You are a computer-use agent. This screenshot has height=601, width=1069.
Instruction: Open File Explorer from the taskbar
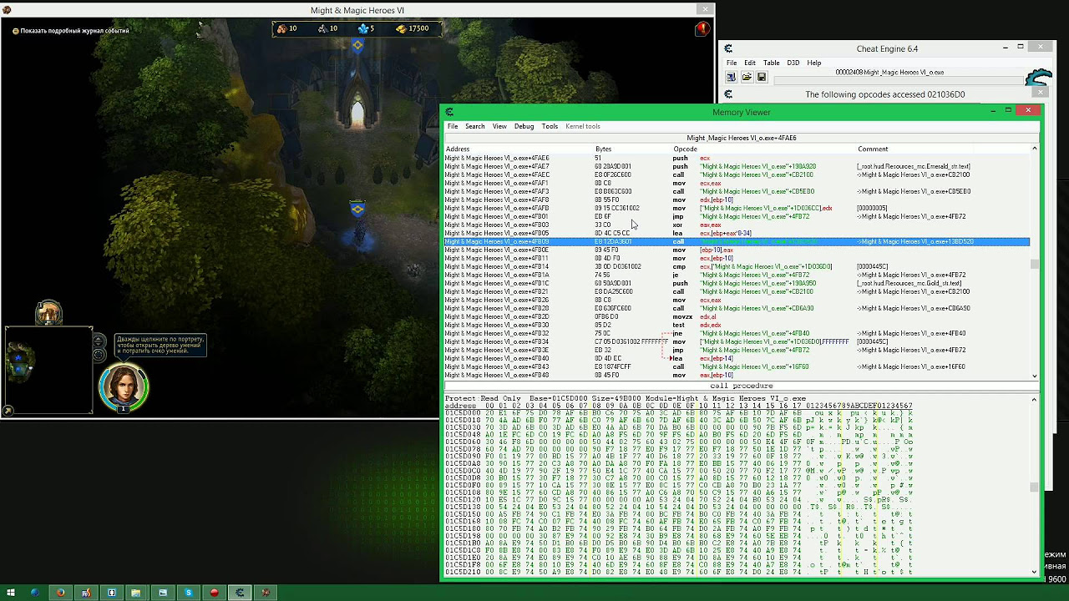tap(136, 593)
